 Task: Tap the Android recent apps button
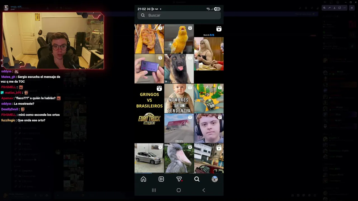[x=154, y=190]
